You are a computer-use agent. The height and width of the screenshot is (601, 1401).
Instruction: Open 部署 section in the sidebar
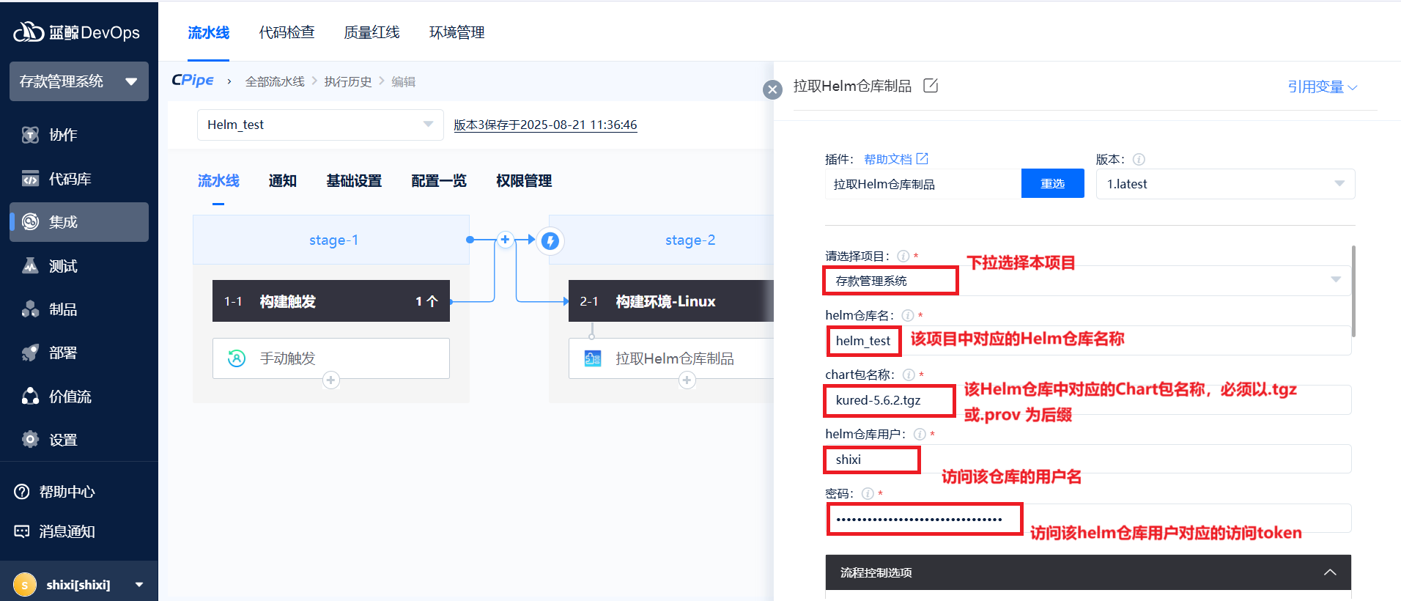click(62, 353)
